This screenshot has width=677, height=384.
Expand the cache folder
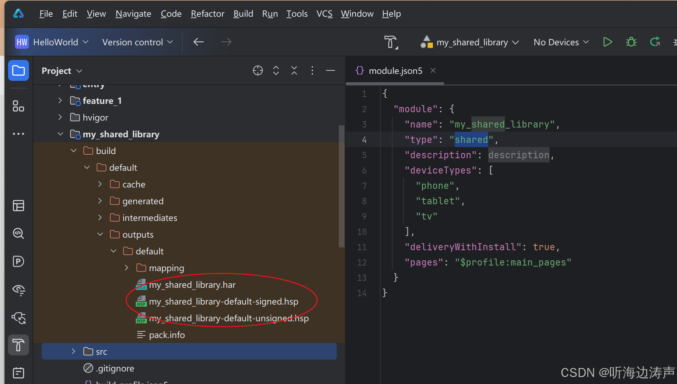pos(100,184)
